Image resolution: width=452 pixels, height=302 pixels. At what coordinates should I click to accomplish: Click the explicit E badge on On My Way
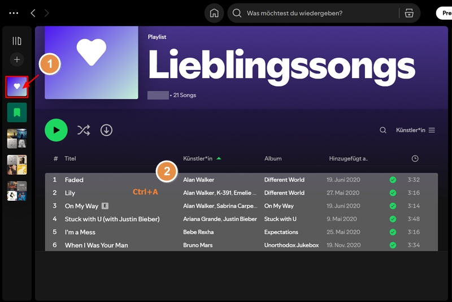105,206
